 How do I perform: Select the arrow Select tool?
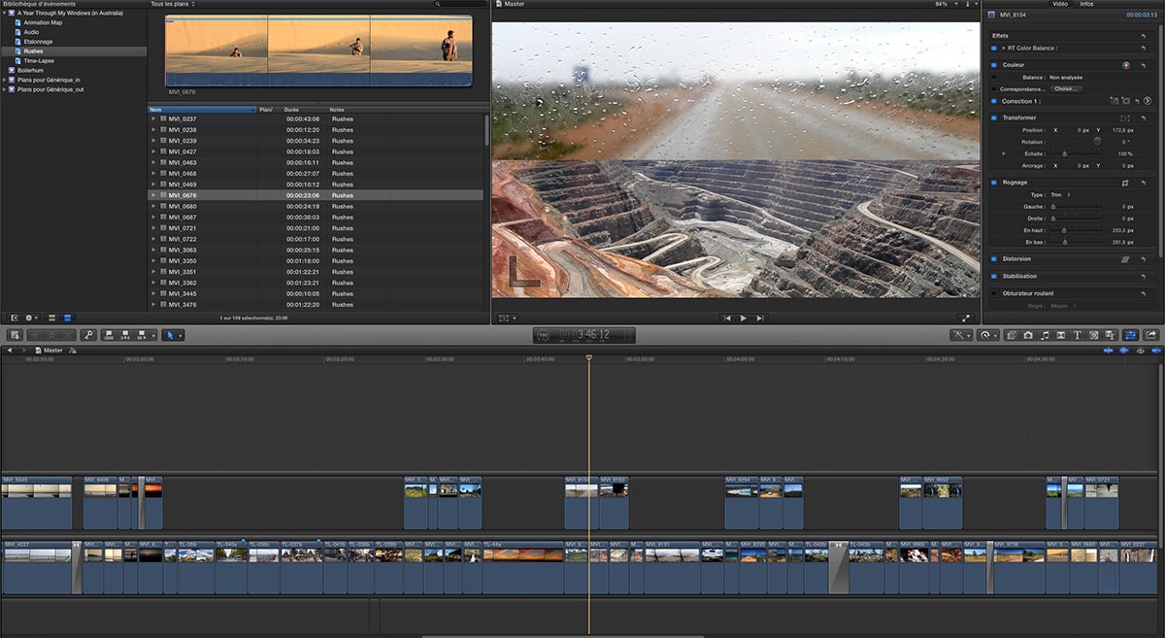click(x=171, y=335)
